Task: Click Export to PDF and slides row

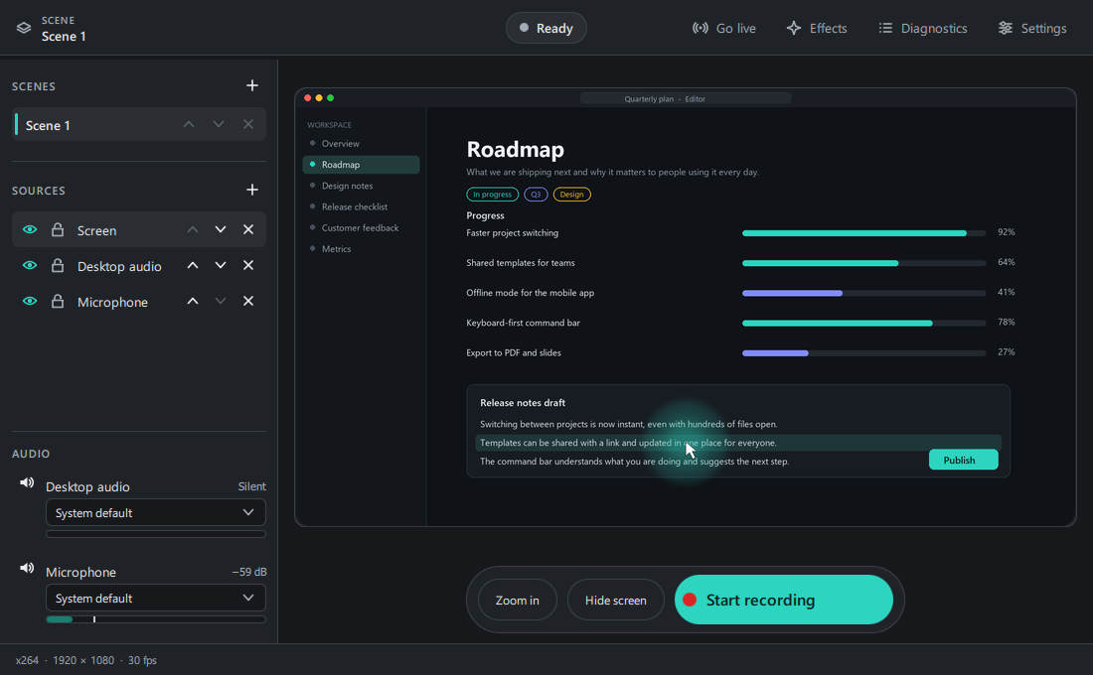Action: coord(740,352)
